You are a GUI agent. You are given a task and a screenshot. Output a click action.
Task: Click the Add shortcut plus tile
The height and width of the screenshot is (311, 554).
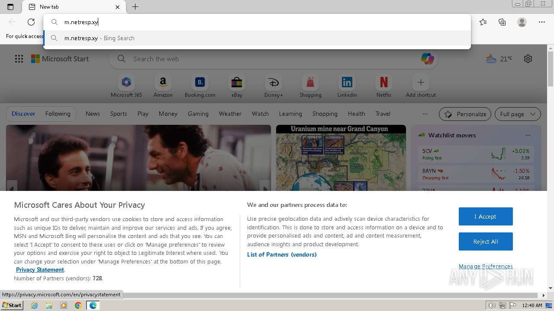pyautogui.click(x=421, y=86)
